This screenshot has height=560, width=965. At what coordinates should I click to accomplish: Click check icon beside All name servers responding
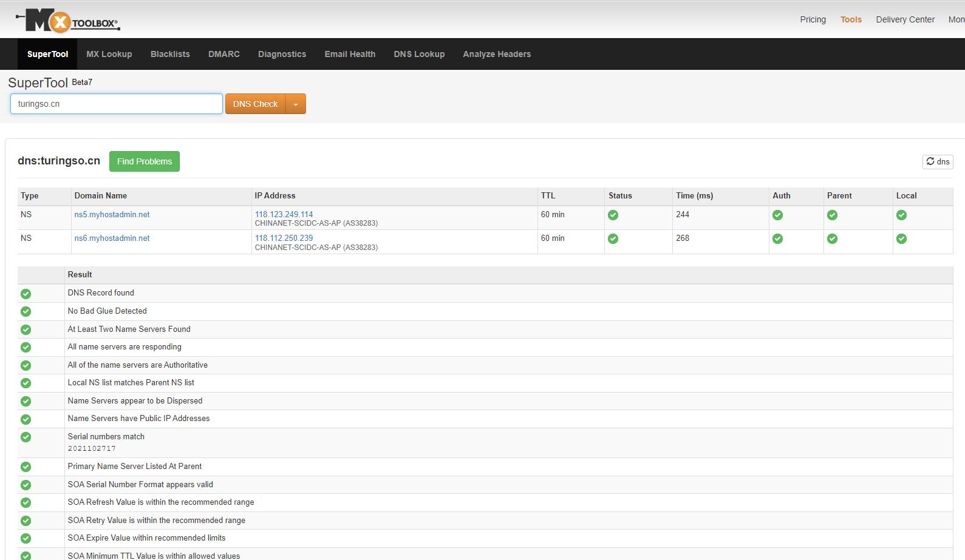pos(26,347)
